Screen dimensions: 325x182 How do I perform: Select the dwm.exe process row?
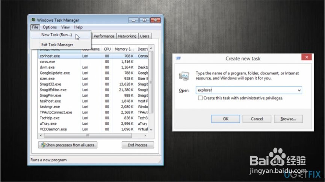tap(93, 67)
